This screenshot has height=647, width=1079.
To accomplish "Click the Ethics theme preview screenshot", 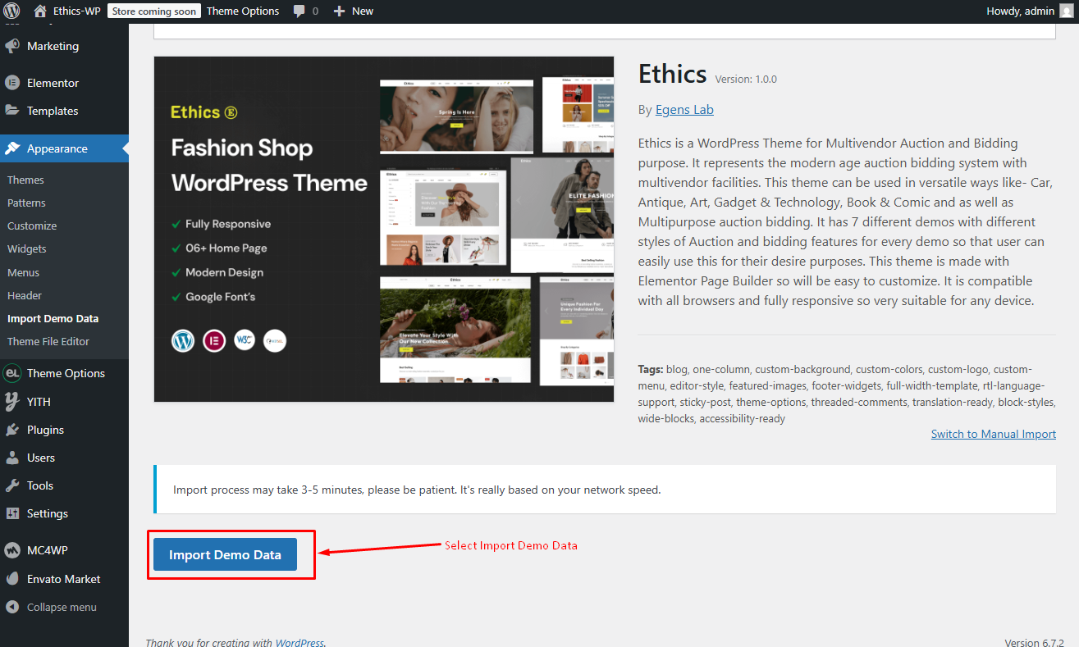I will (384, 229).
